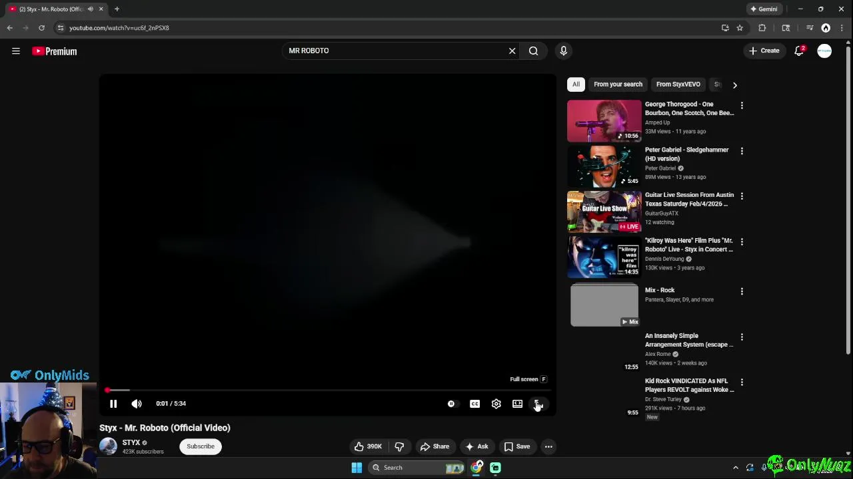Start voice search with microphone
The width and height of the screenshot is (853, 479).
click(x=564, y=51)
